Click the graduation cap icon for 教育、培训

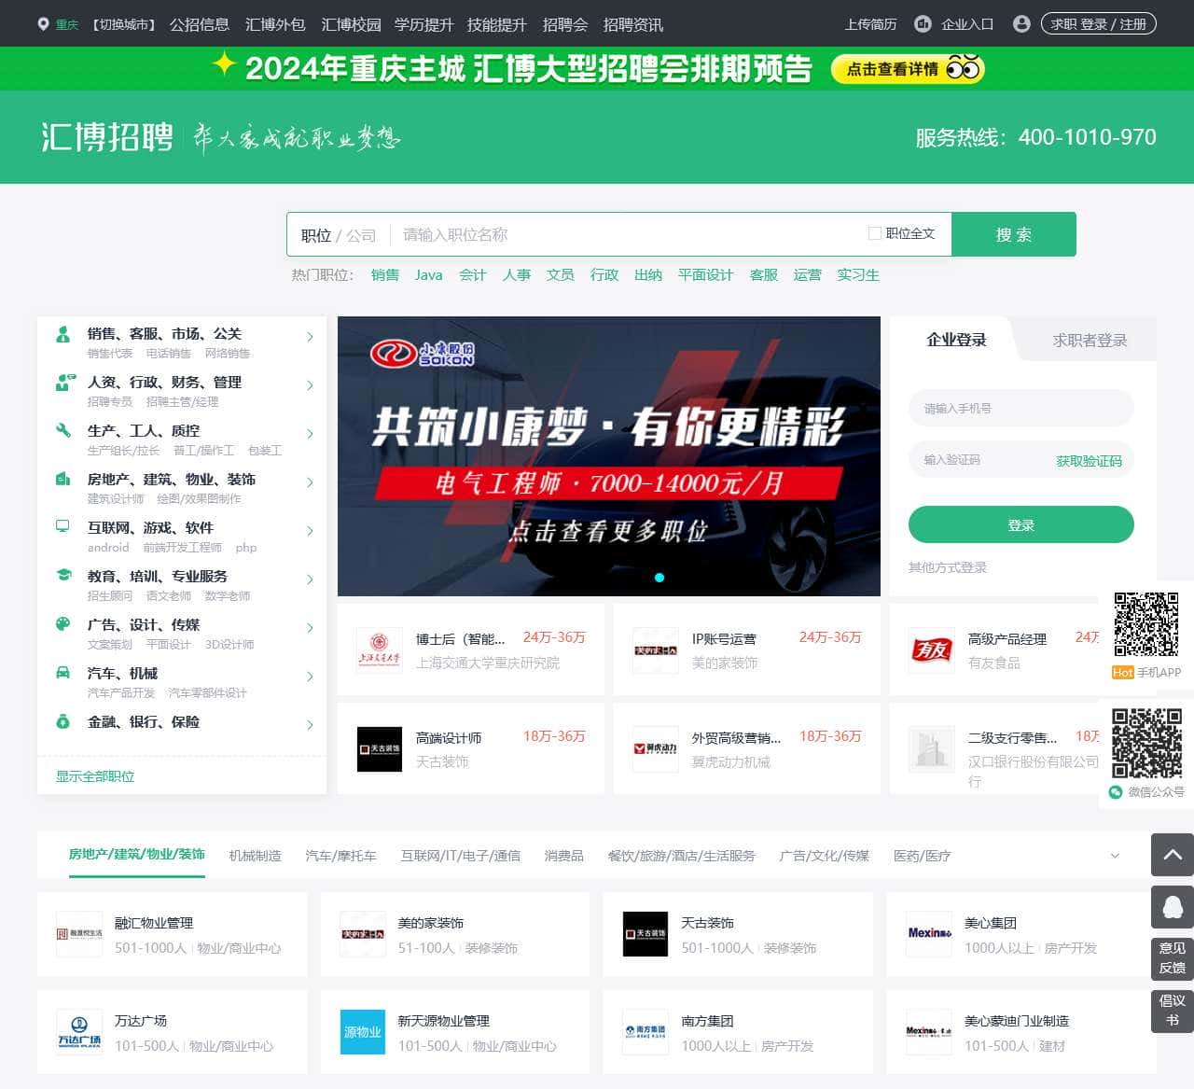pyautogui.click(x=62, y=576)
